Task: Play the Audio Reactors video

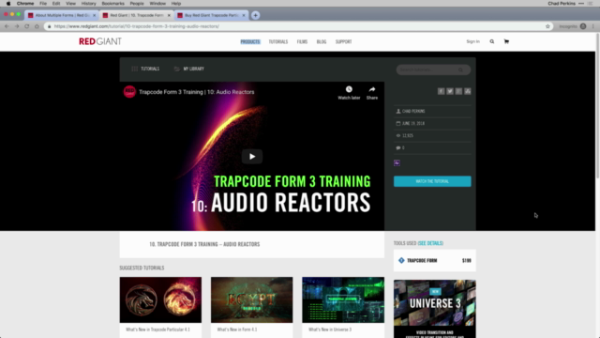Action: pos(252,157)
